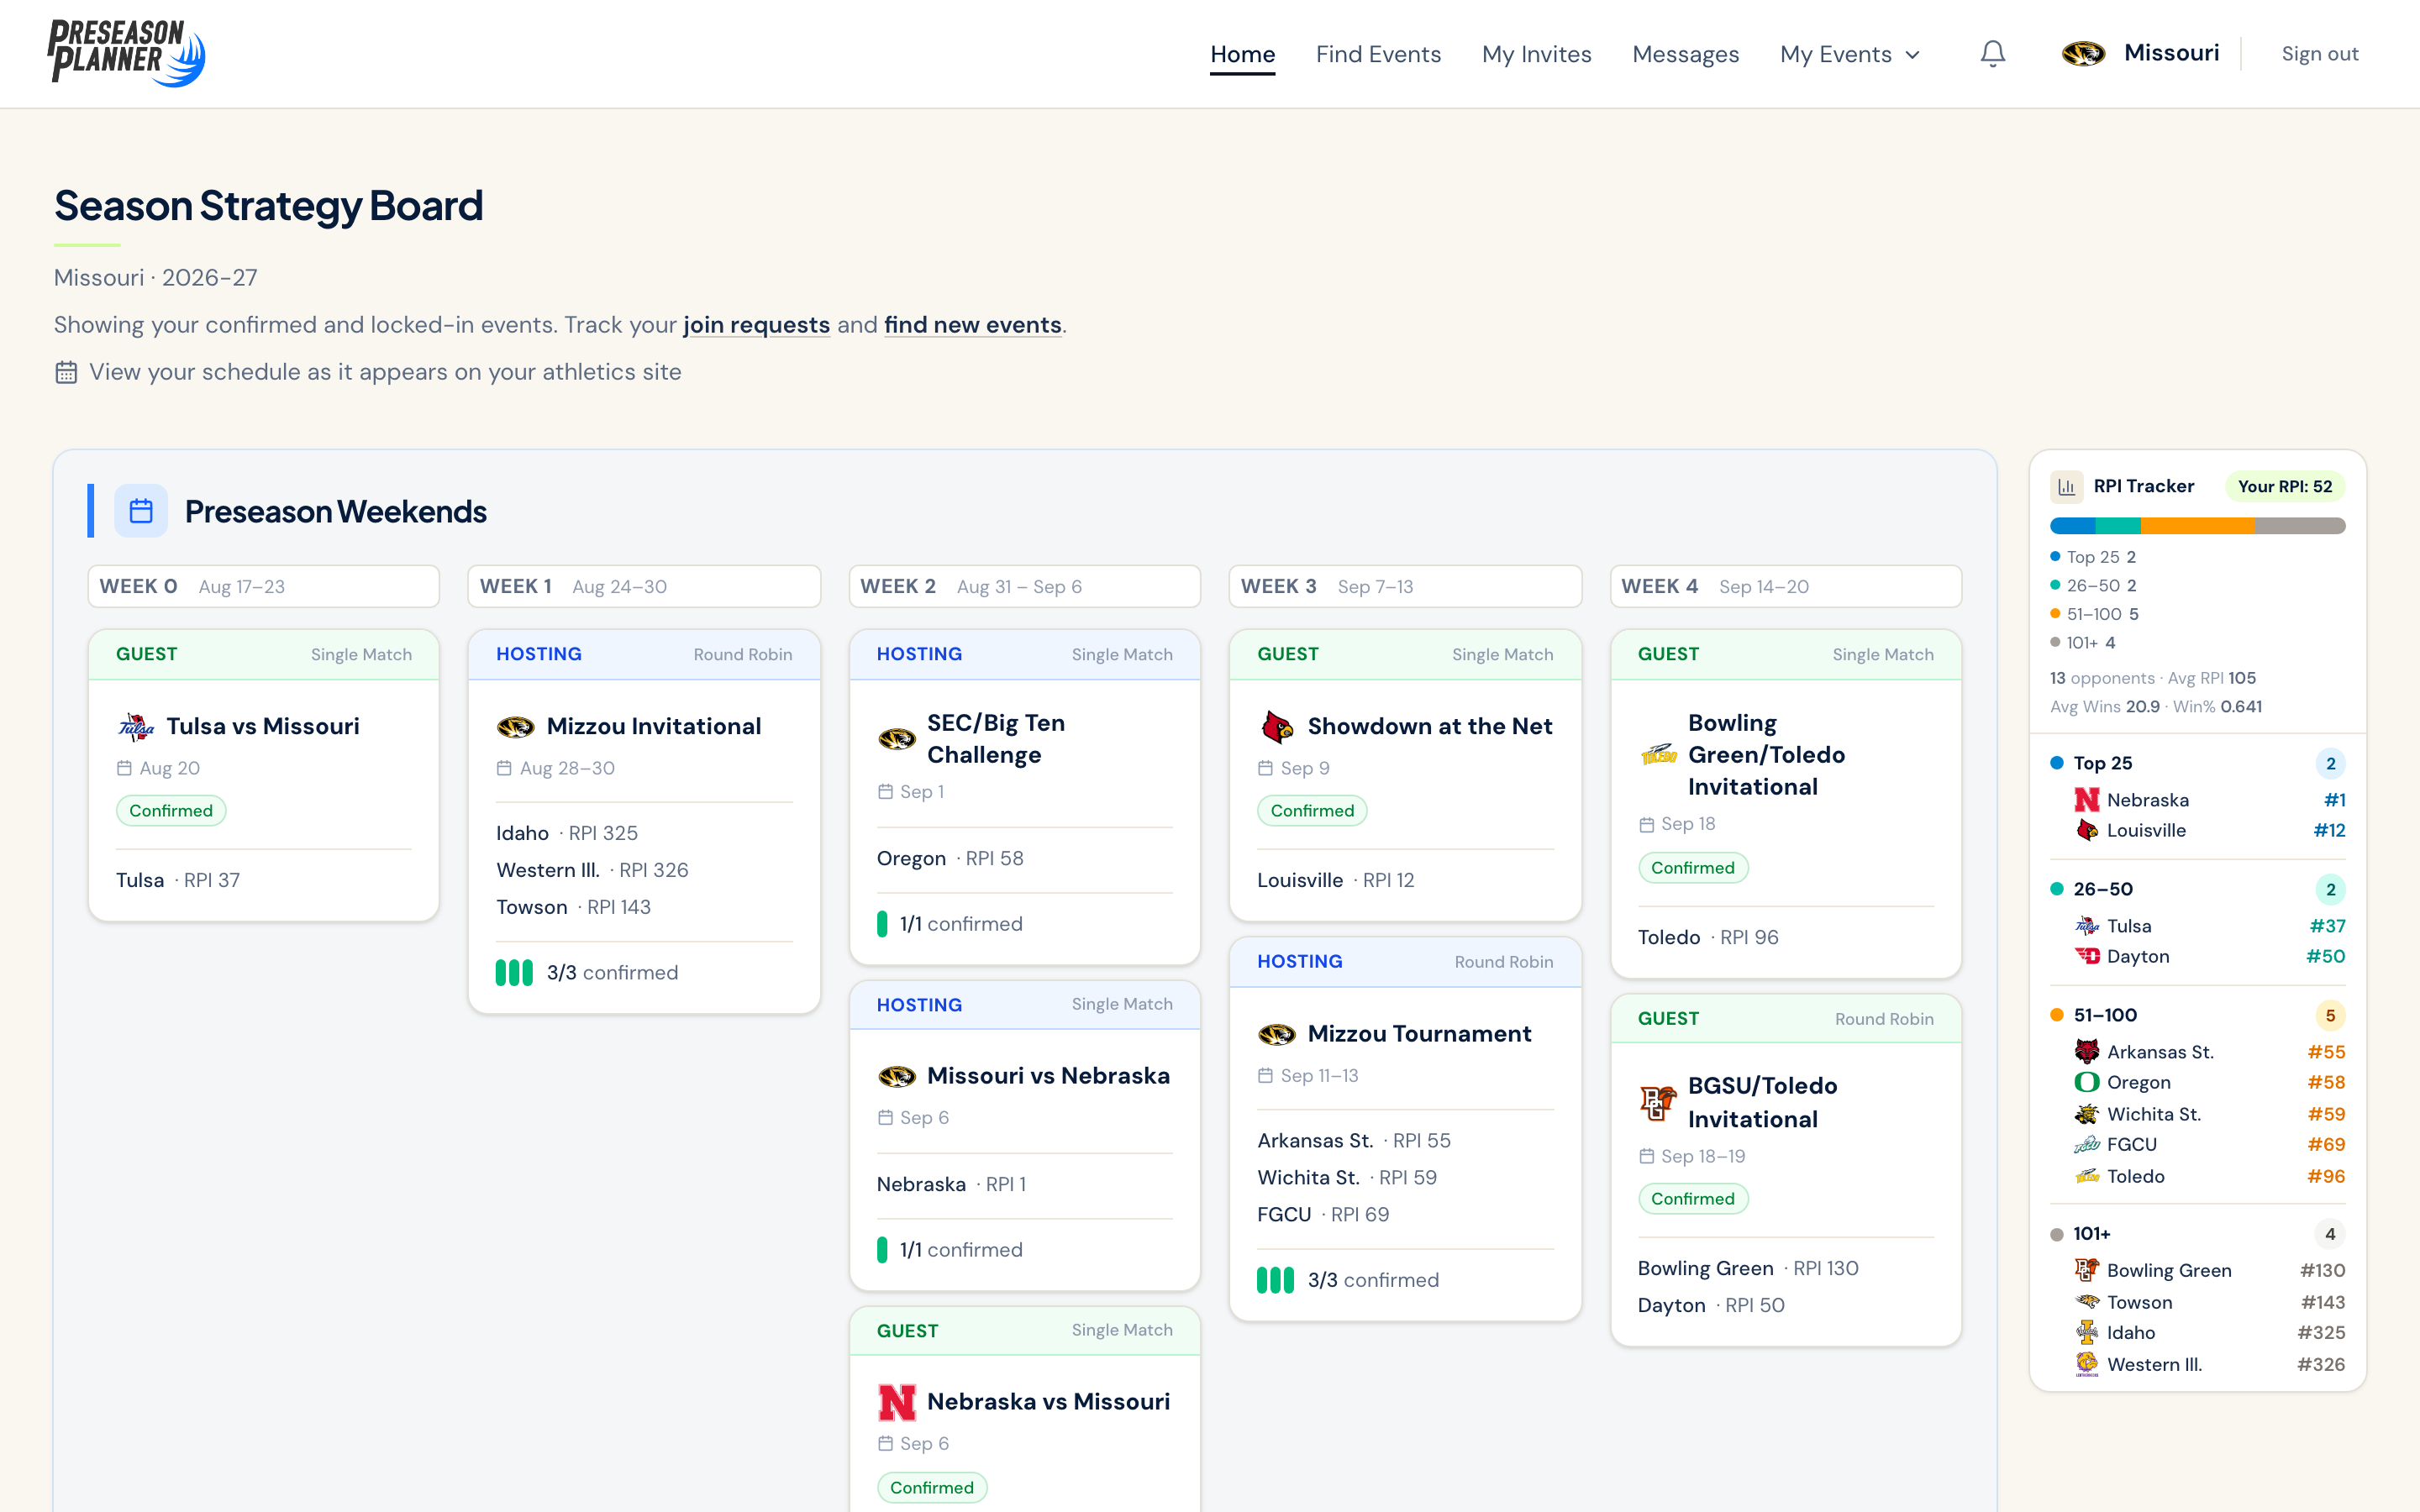The width and height of the screenshot is (2420, 1512).
Task: Click the Toledo logo in RPI Tracker list
Action: click(x=2087, y=1176)
